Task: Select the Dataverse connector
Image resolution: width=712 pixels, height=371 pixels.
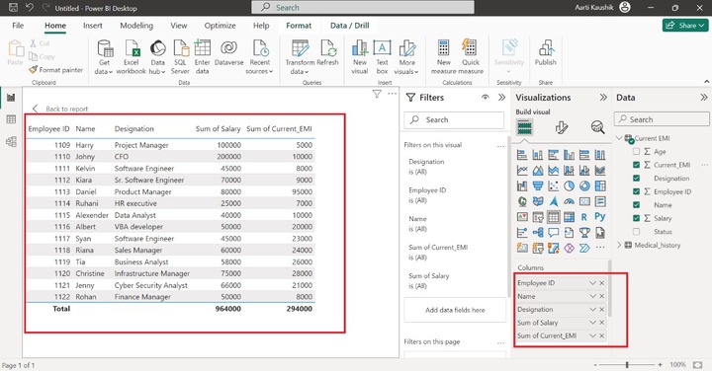Action: tap(228, 53)
